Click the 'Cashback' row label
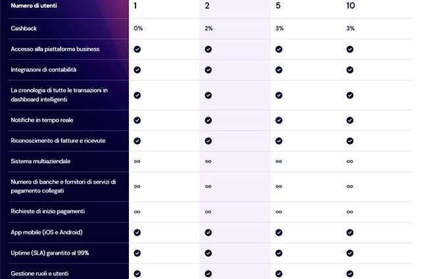The width and height of the screenshot is (421, 279). [x=24, y=29]
